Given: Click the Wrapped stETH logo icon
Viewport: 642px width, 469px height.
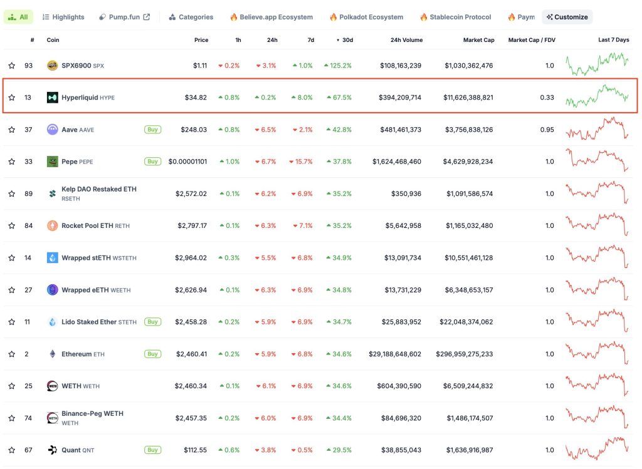Looking at the screenshot, I should pos(53,257).
